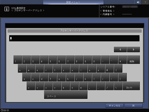Tap the 4 key
The height and width of the screenshot is (112, 149).
coord(44,59)
